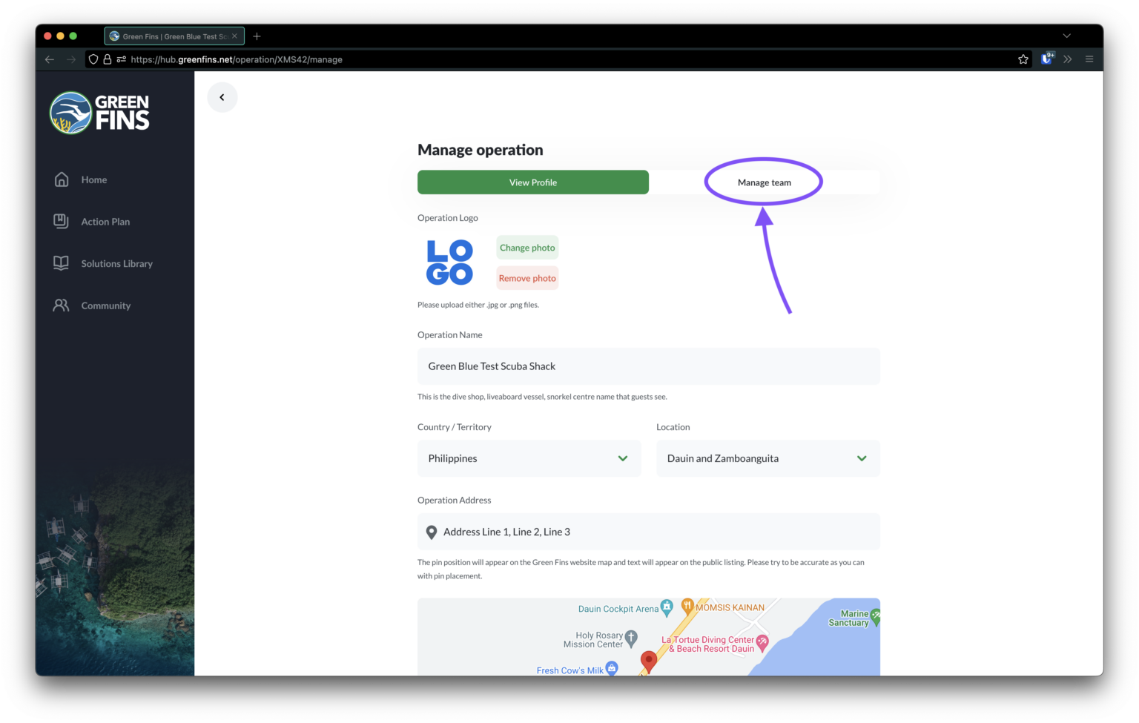1139x723 pixels.
Task: Open the browser hamburger menu
Action: [1089, 59]
